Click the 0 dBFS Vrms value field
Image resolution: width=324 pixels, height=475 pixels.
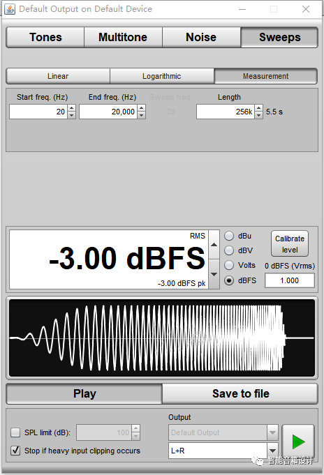pyautogui.click(x=290, y=280)
